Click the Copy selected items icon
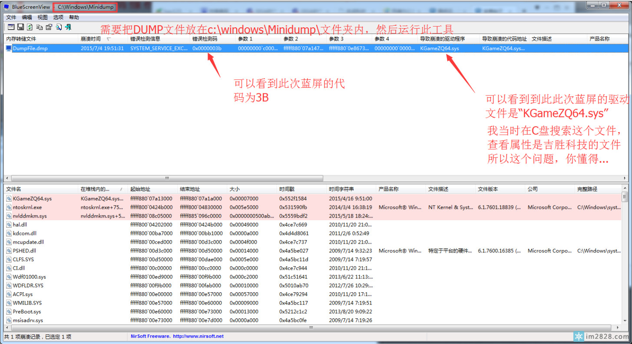632x344 pixels. click(40, 27)
